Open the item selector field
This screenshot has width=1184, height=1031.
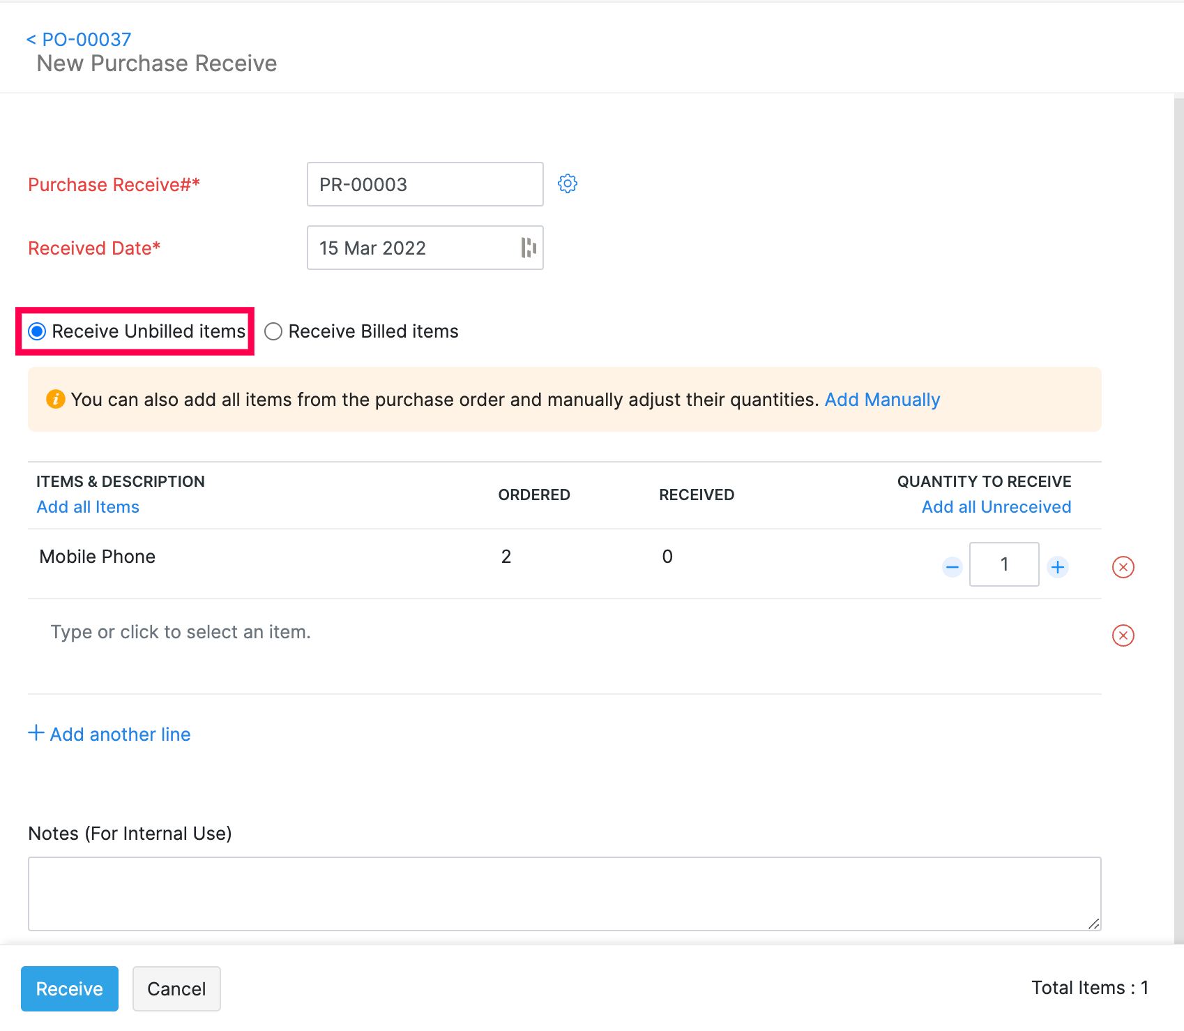tap(180, 631)
